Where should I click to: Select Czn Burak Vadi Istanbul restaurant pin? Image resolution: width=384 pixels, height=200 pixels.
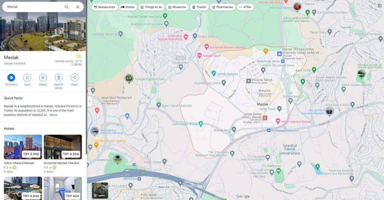click(96, 145)
